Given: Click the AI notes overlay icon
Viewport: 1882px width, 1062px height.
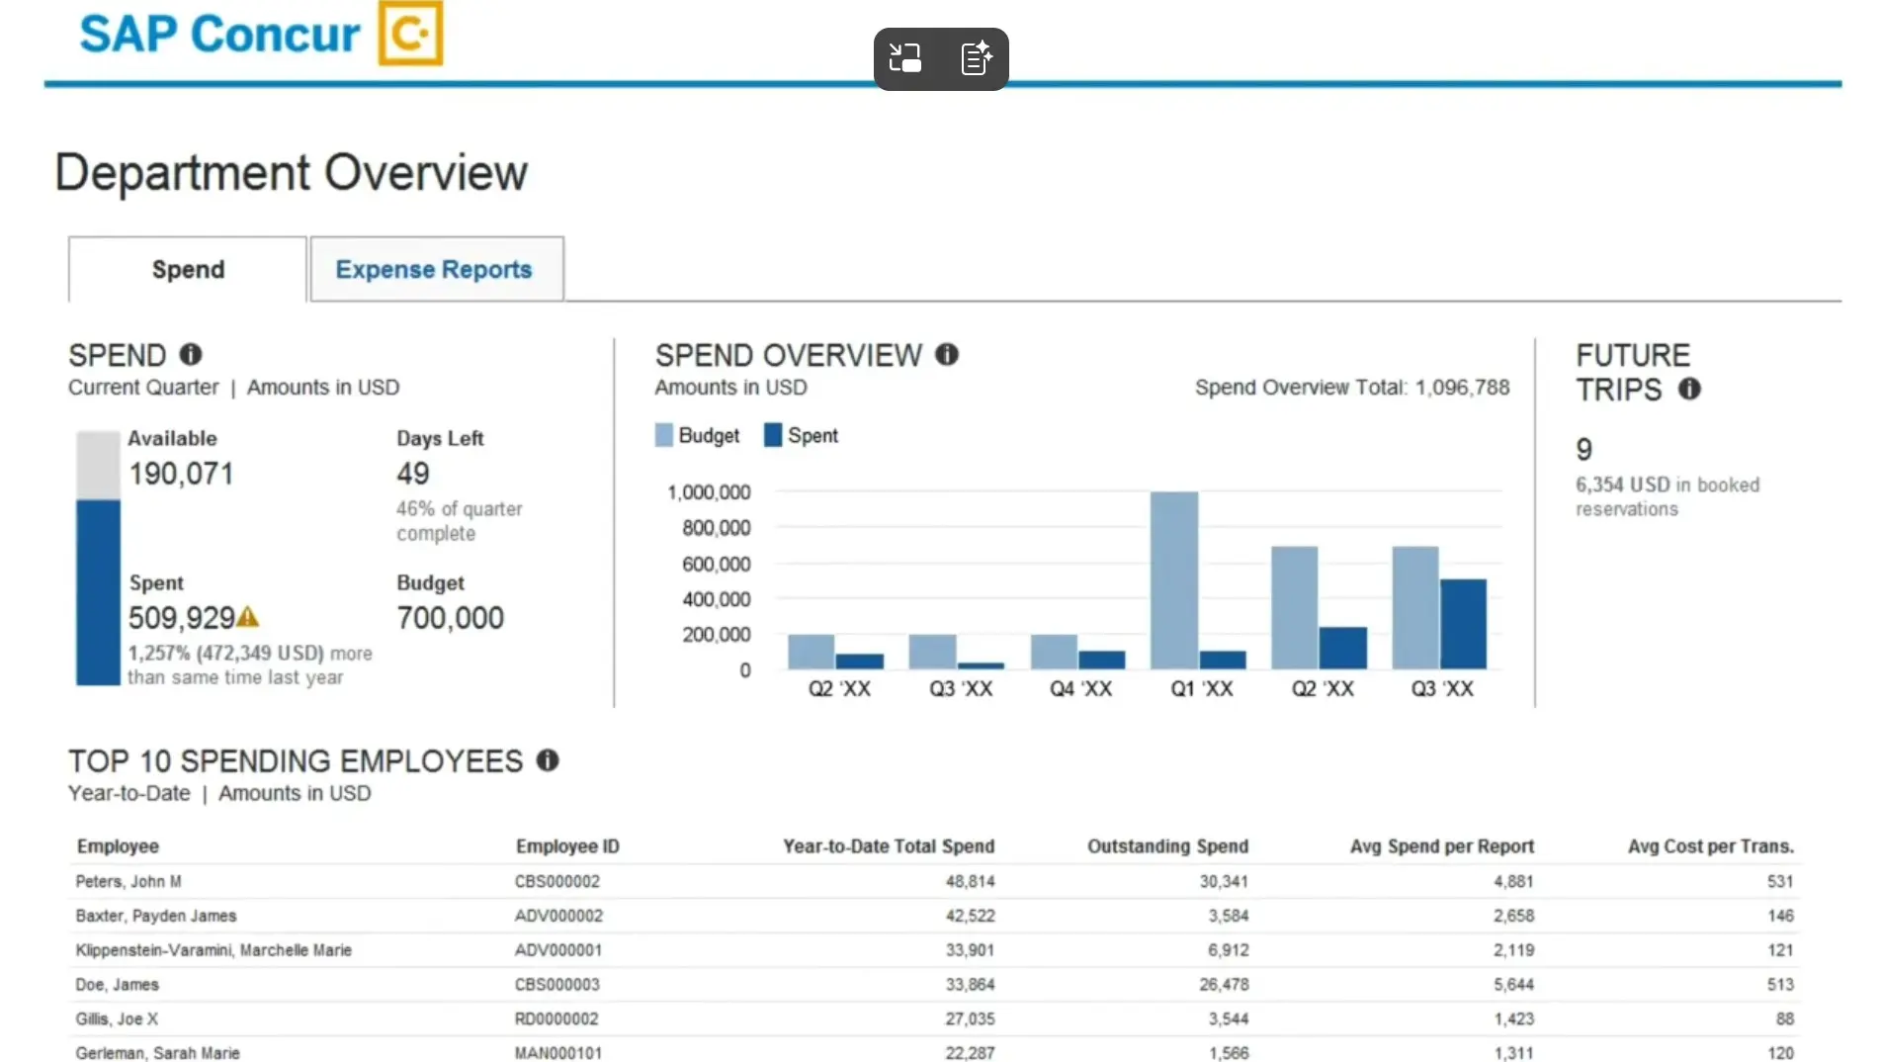Looking at the screenshot, I should (977, 58).
